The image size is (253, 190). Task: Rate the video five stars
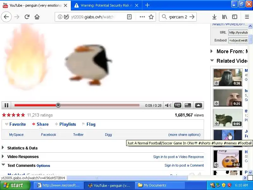tap(23, 115)
